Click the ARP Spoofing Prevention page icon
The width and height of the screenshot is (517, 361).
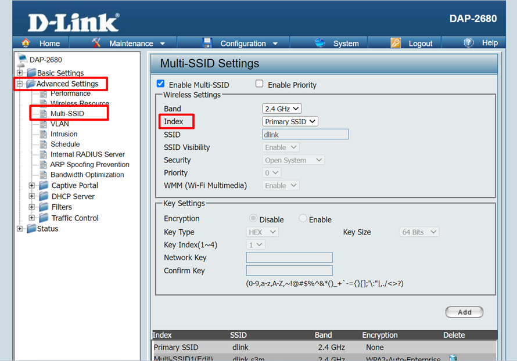pyautogui.click(x=43, y=165)
